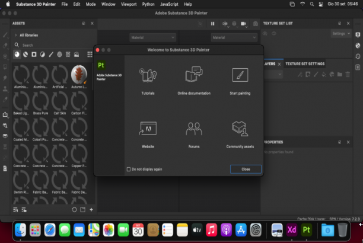
Task: Open the Mode menu
Action: pyautogui.click(x=91, y=4)
